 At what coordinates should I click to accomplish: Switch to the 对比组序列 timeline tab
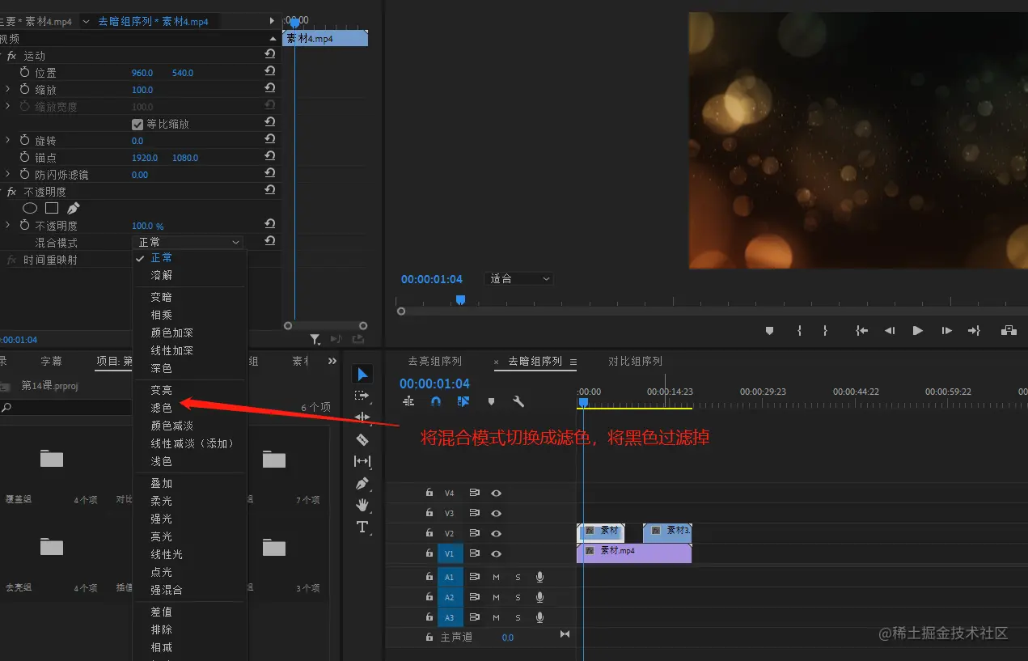click(x=635, y=362)
